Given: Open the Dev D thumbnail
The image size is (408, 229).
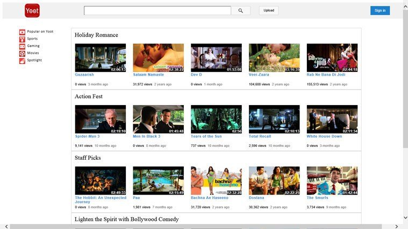Looking at the screenshot, I should [216, 57].
